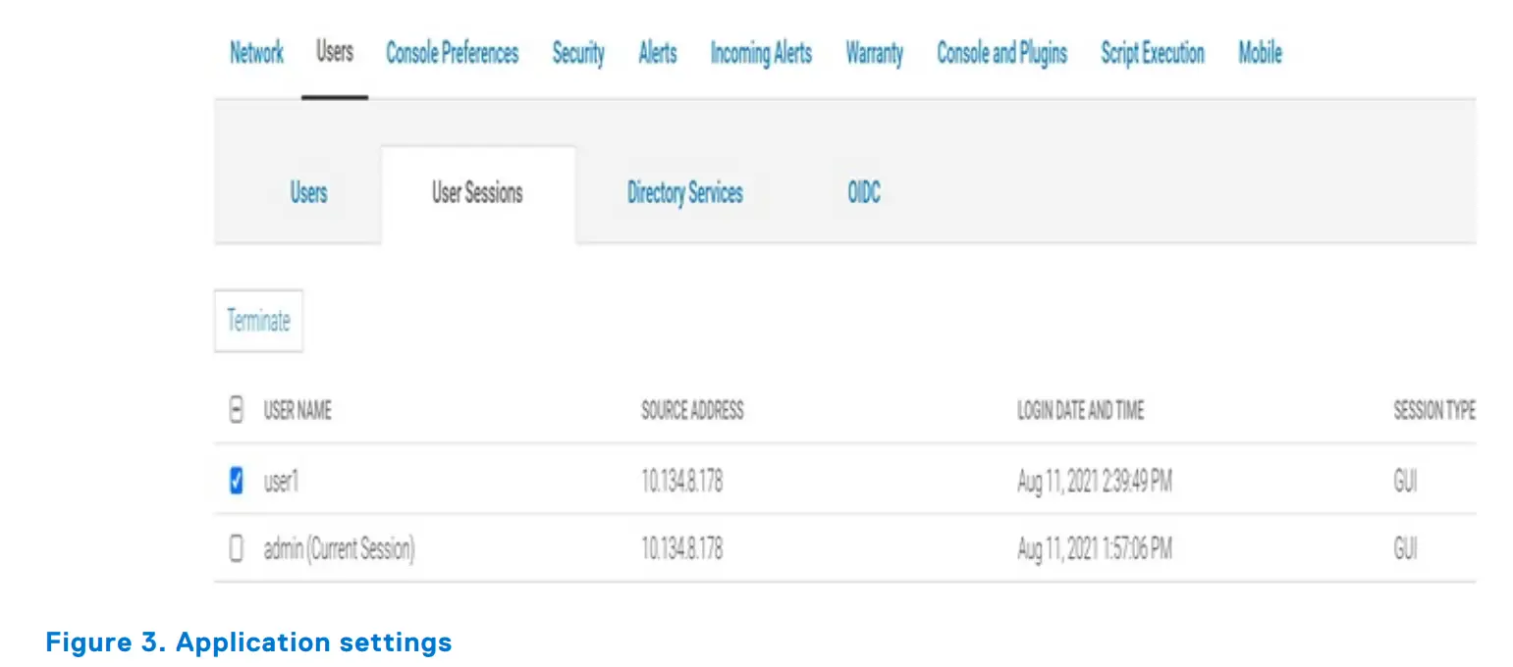Open the Users sub-tab

pos(307,193)
